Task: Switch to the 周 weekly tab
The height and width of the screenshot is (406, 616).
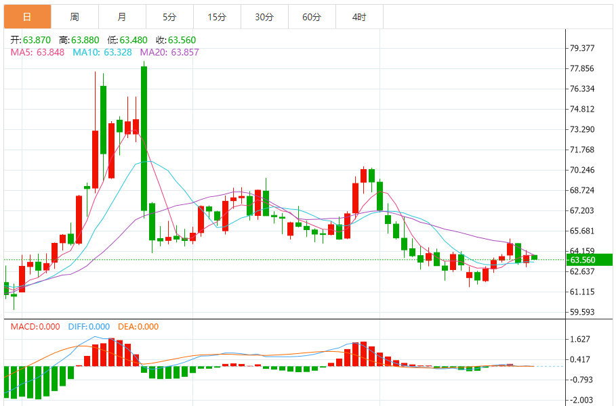Action: [75, 17]
